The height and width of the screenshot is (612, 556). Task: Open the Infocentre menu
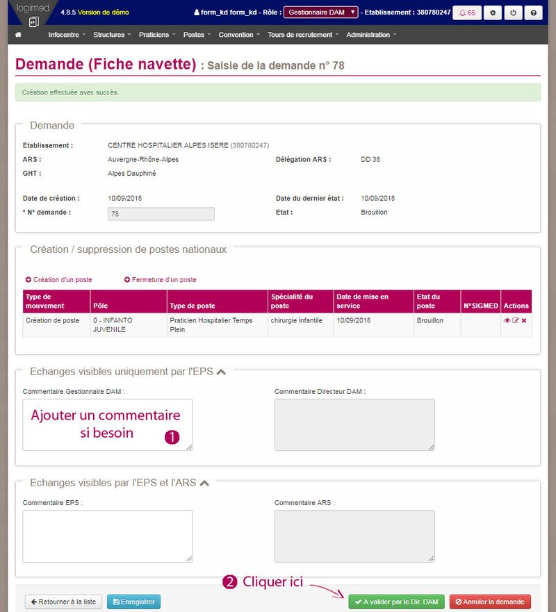coord(67,35)
